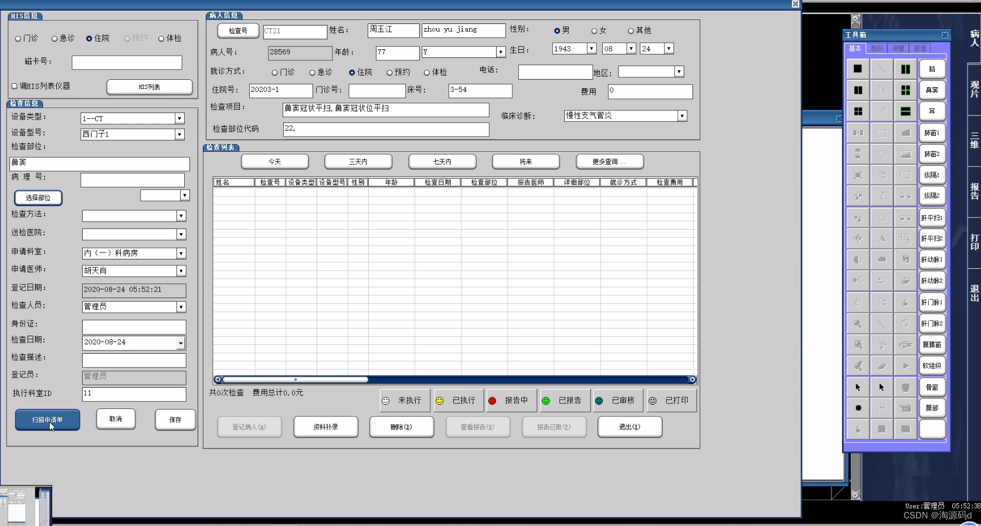Viewport: 981px width, 526px height.
Task: Select the black four-pane grid layout icon
Action: point(858,111)
